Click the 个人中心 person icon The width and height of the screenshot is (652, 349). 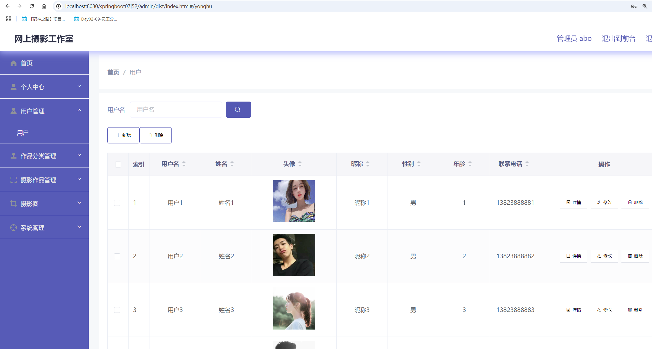coord(13,87)
